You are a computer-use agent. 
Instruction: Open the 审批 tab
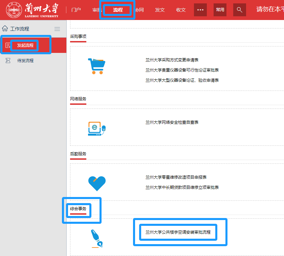coord(97,10)
